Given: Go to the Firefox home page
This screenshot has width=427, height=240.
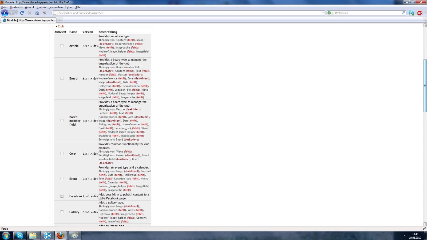Looking at the screenshot, I should click(x=37, y=13).
